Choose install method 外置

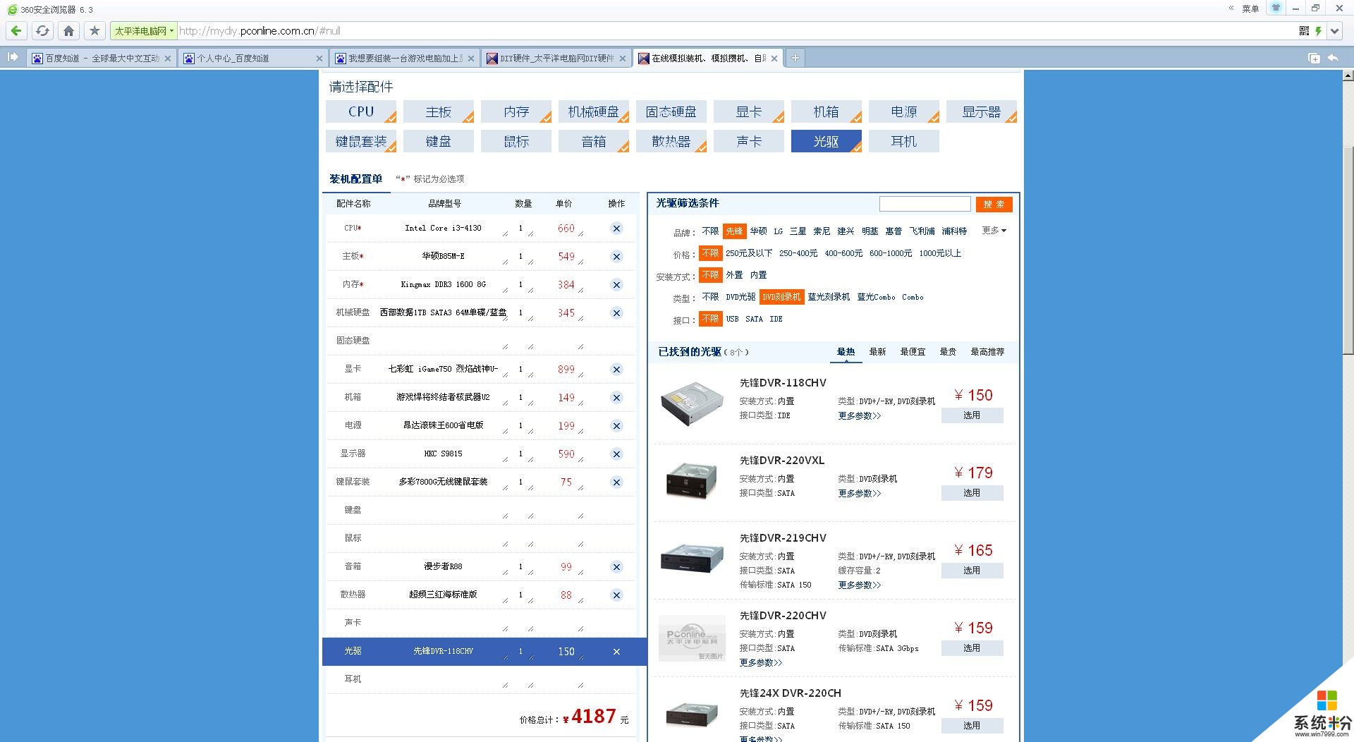[x=734, y=275]
